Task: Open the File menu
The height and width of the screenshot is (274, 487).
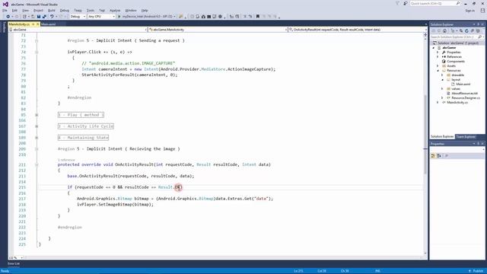Action: pos(5,10)
